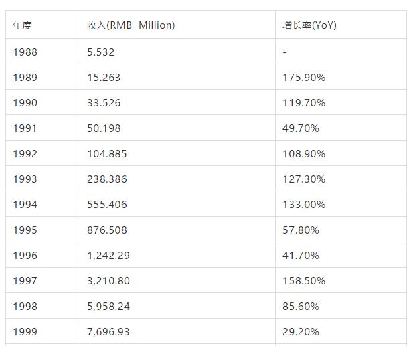
Task: Click the 57.80% growth rate cell
Action: 341,230
